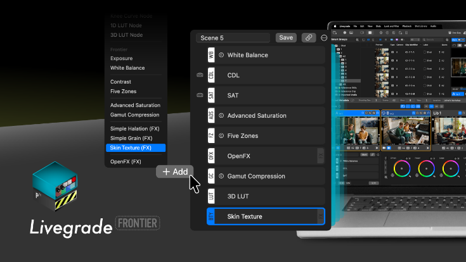The image size is (466, 262).
Task: Toggle the LUT node tag
Action: (x=211, y=196)
